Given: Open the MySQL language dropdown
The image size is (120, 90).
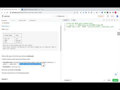Looking at the screenshot, I should tap(66, 20).
